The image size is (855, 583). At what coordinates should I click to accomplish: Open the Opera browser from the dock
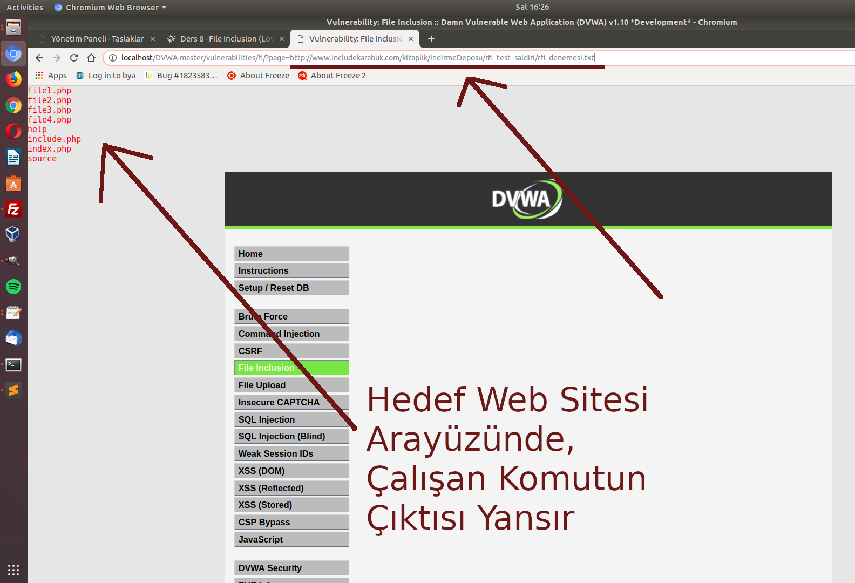13,131
